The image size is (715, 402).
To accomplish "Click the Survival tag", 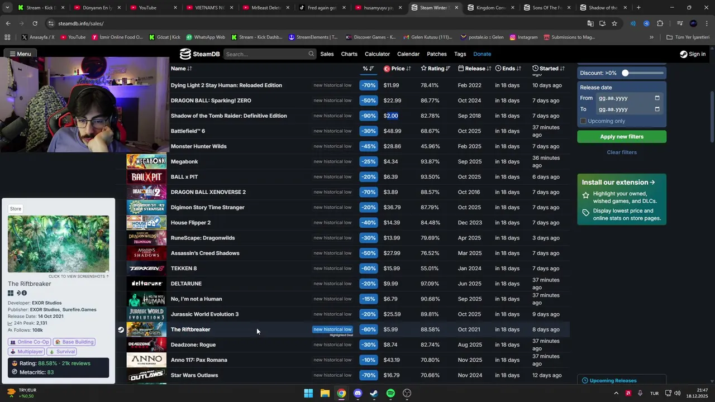I will pos(62,352).
